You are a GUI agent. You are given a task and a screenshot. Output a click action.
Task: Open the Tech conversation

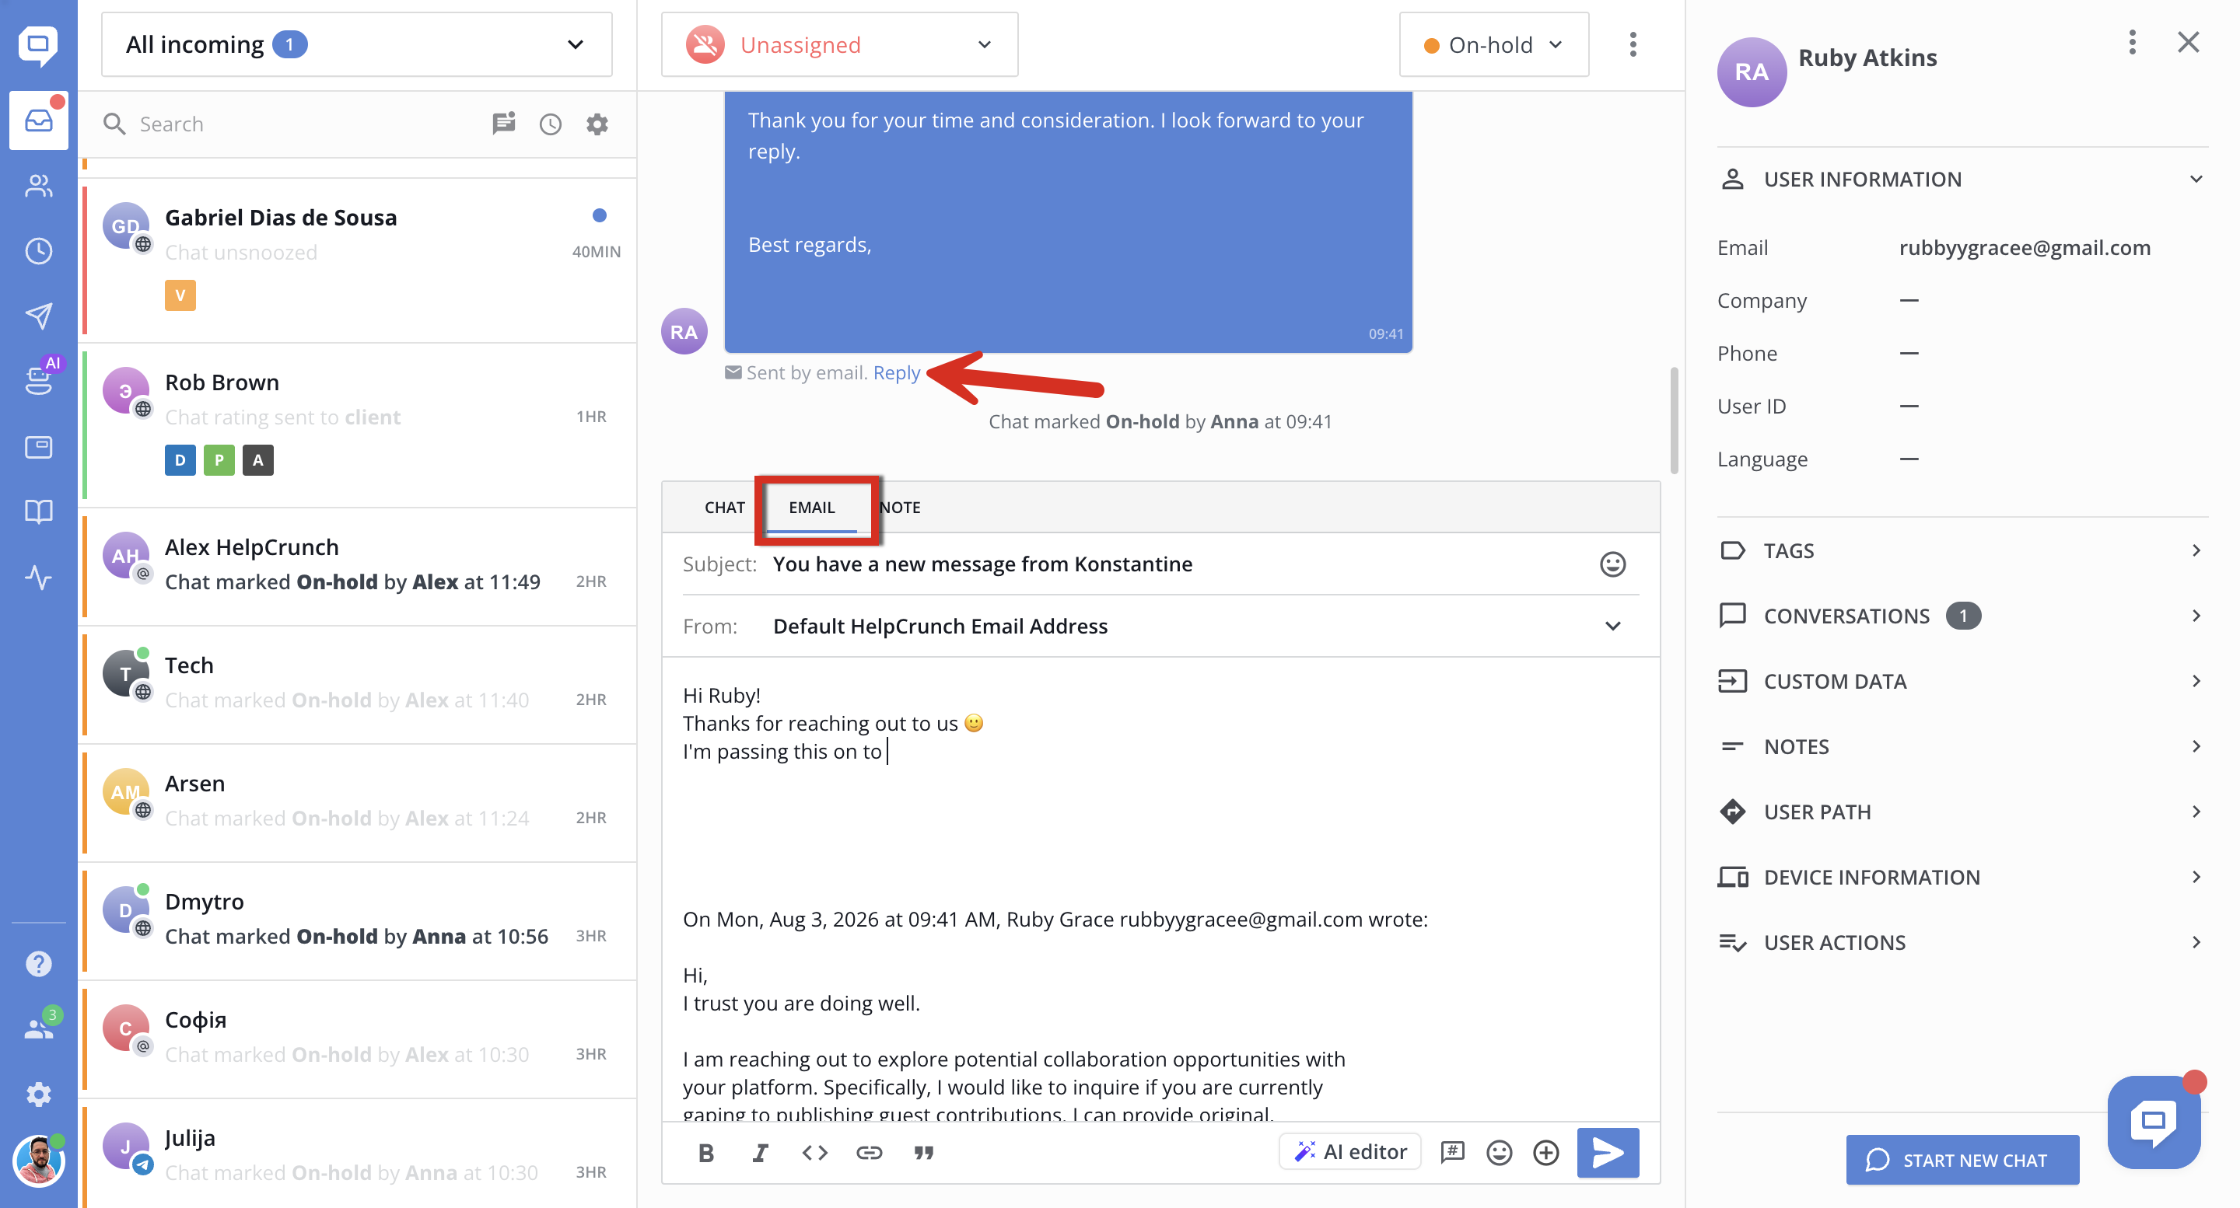(x=360, y=684)
